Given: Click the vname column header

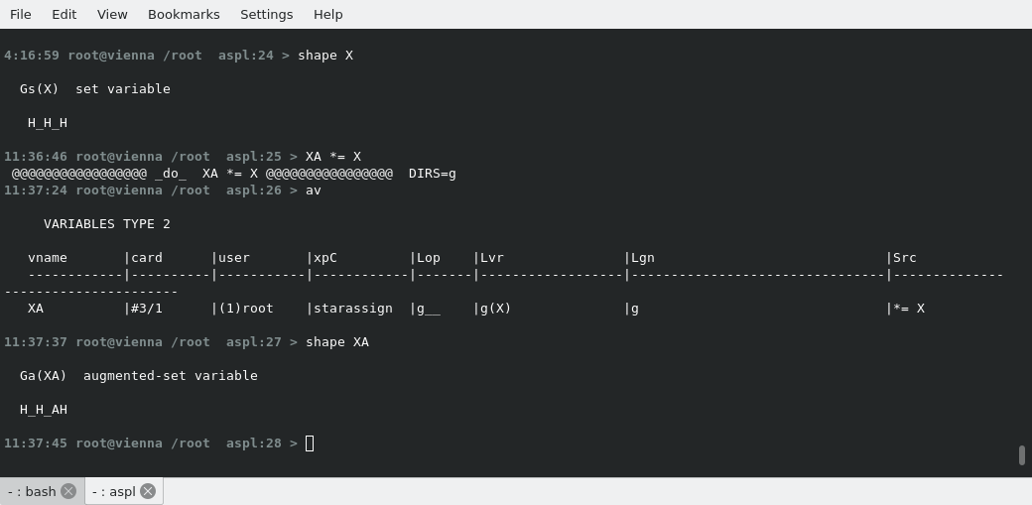Looking at the screenshot, I should click(x=48, y=258).
